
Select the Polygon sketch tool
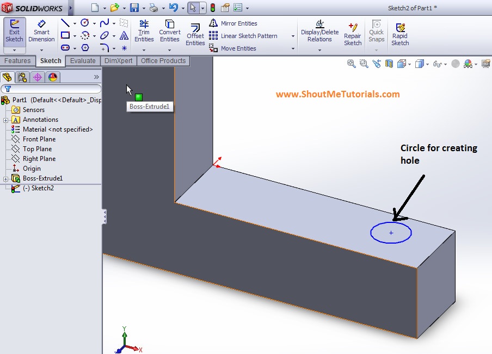(85, 48)
